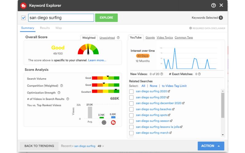Click help icon next to Unweighted
The width and height of the screenshot is (245, 153).
click(118, 38)
